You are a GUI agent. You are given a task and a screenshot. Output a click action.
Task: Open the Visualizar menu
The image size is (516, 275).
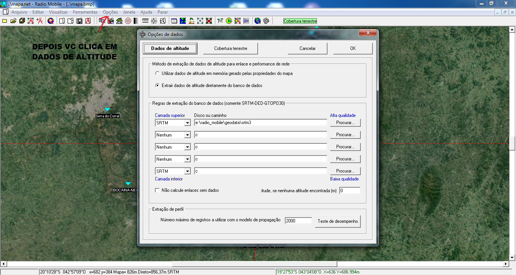pos(58,12)
